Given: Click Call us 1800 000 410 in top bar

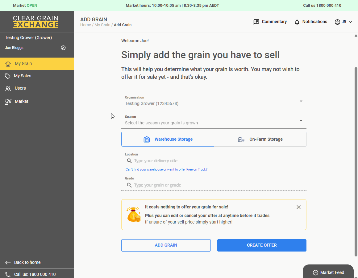Looking at the screenshot, I should pyautogui.click(x=322, y=6).
